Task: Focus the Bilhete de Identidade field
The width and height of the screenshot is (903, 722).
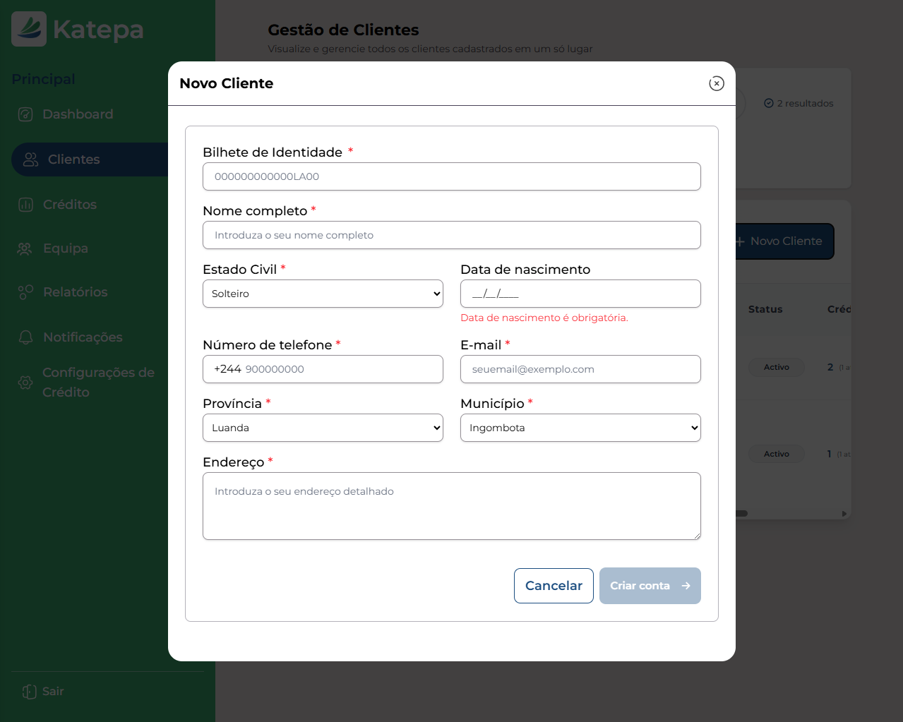Action: [451, 176]
